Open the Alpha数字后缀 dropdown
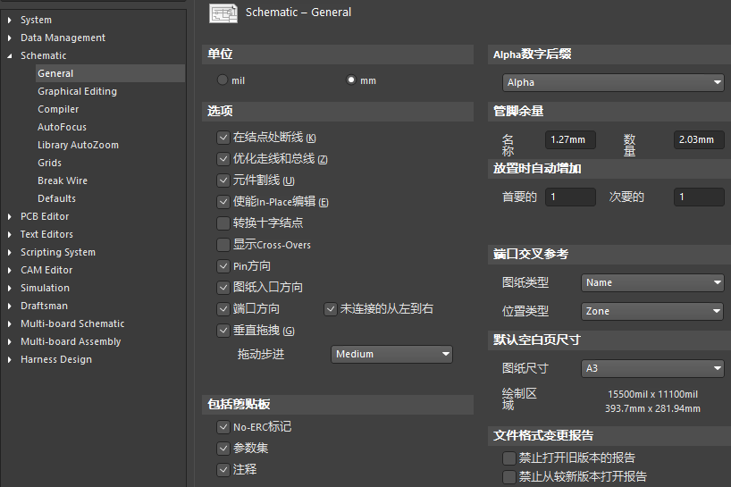 (613, 82)
